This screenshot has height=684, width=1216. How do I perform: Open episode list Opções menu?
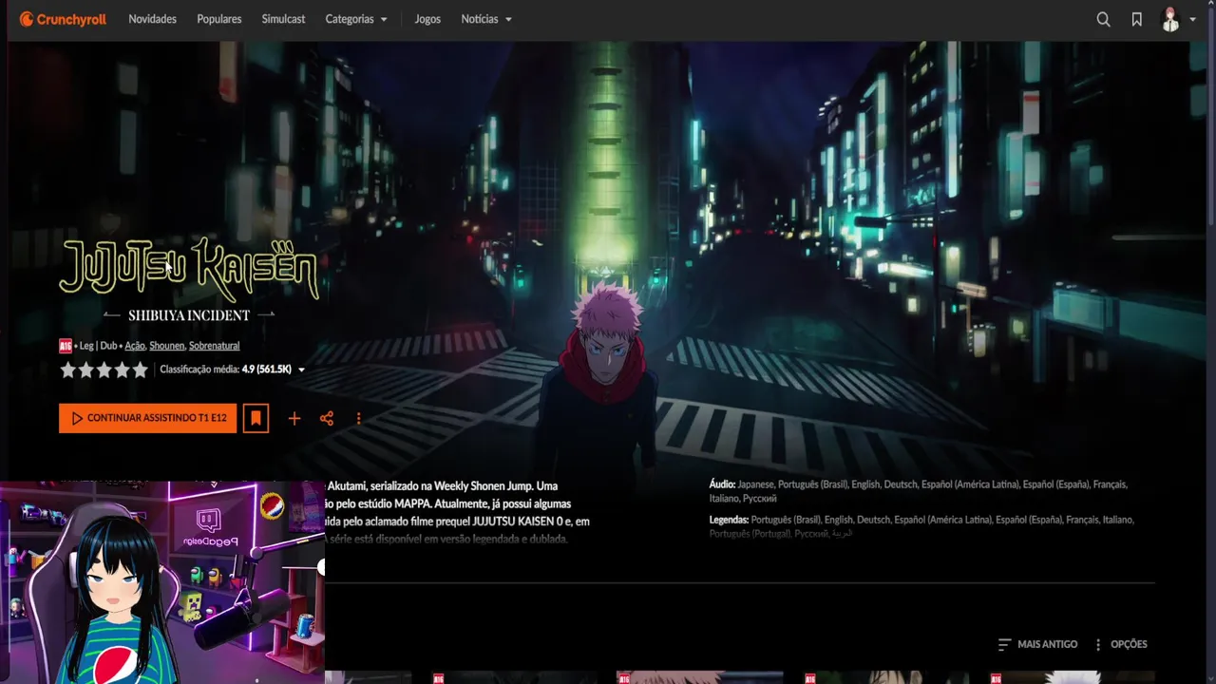pyautogui.click(x=1120, y=644)
